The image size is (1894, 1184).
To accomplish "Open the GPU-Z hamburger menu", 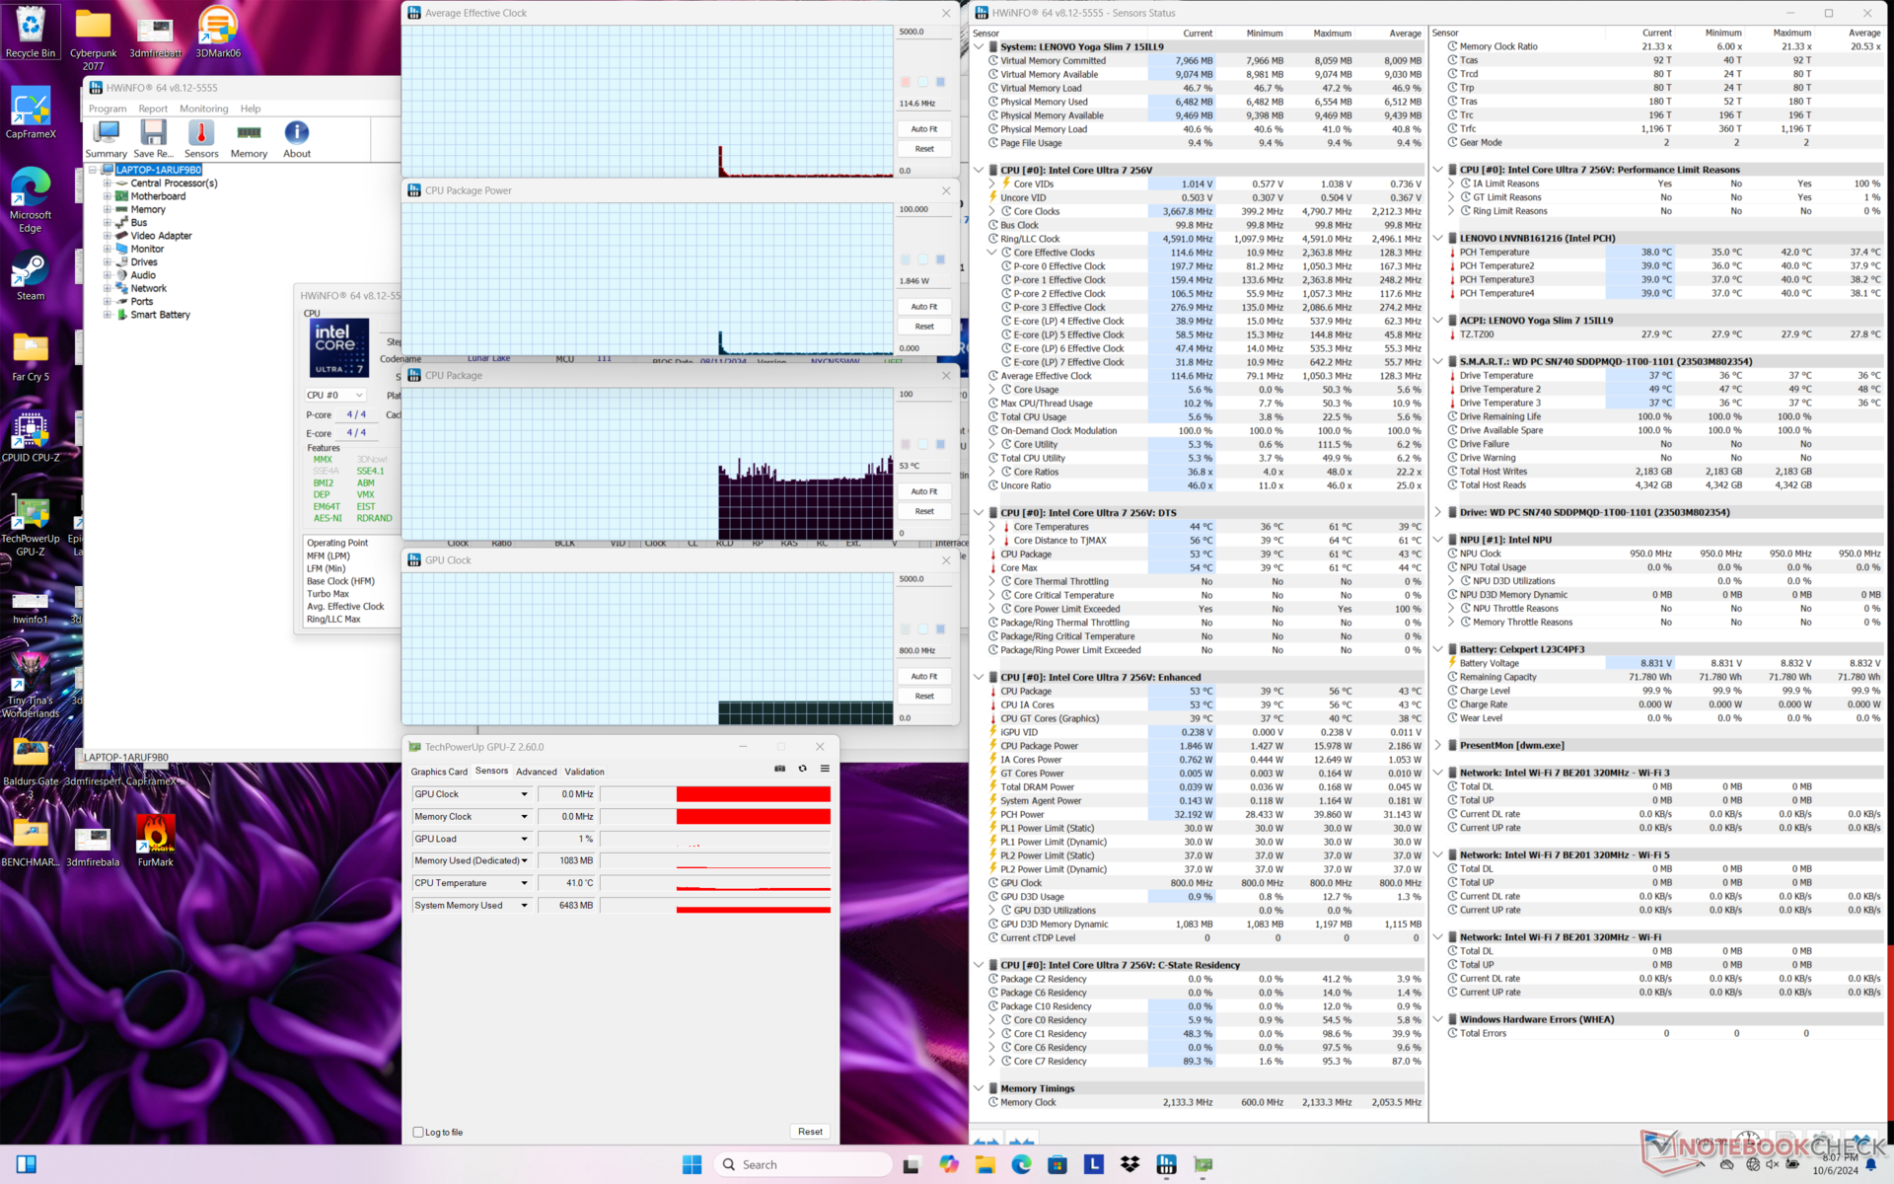I will (x=825, y=769).
